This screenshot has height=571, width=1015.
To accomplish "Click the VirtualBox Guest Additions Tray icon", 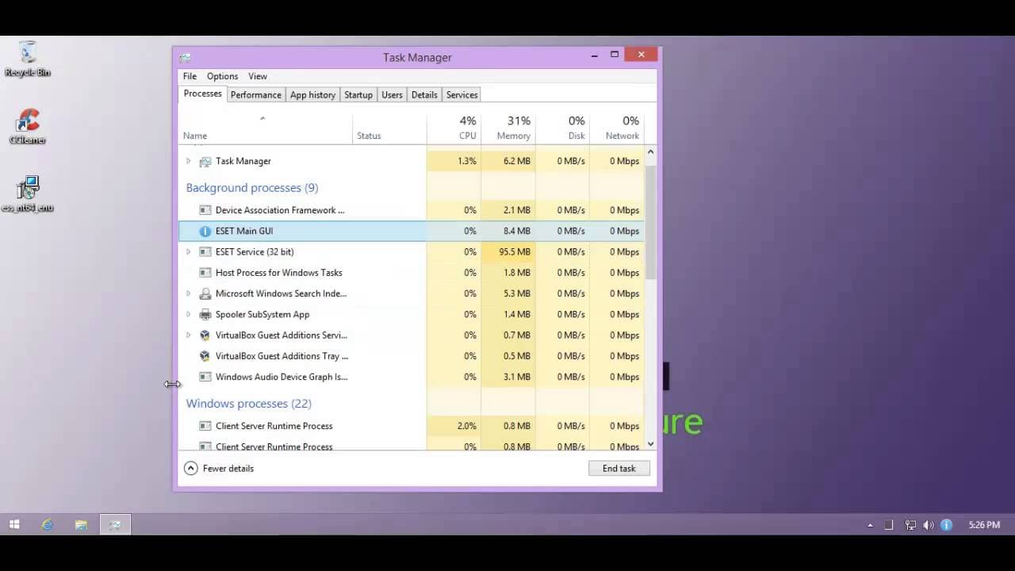I will pos(205,356).
